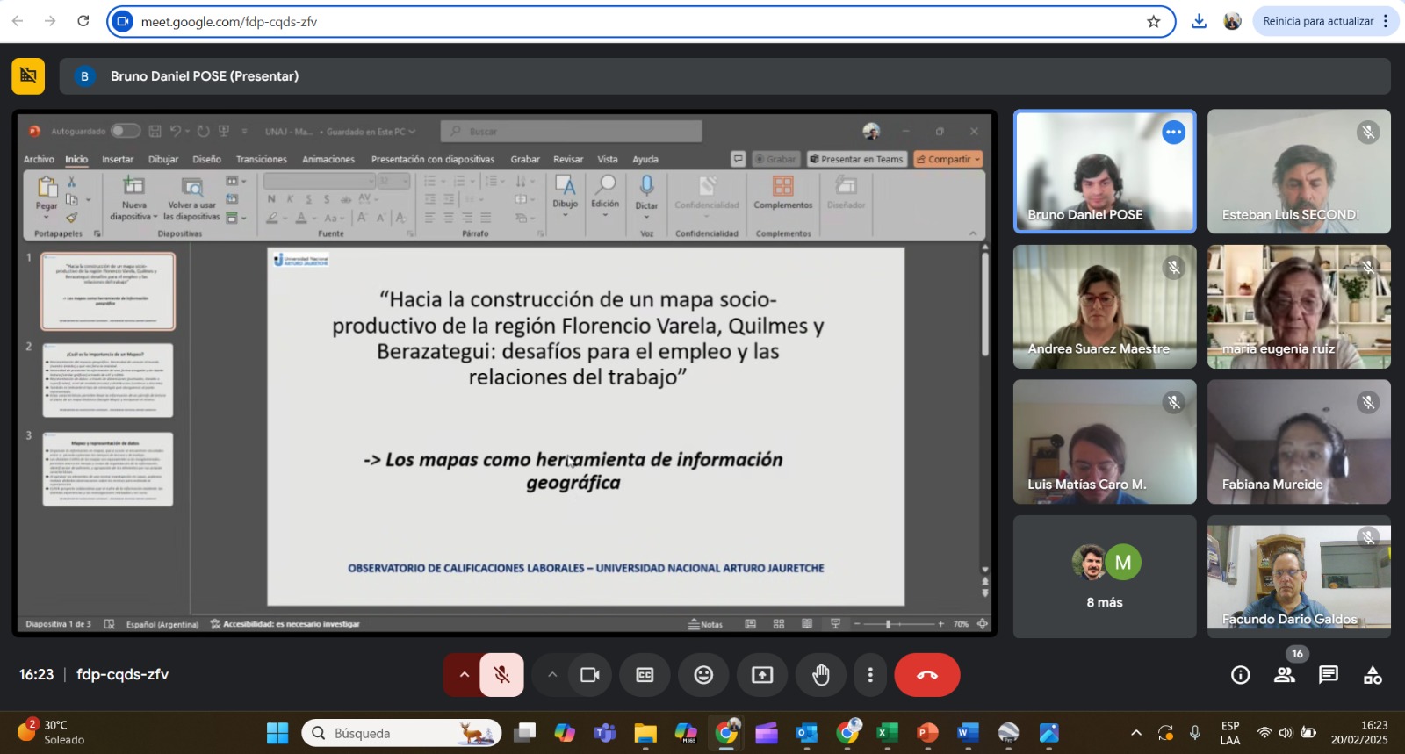Expand video settings arrow beside the camera
Screen dimensions: 1405x754
point(552,675)
